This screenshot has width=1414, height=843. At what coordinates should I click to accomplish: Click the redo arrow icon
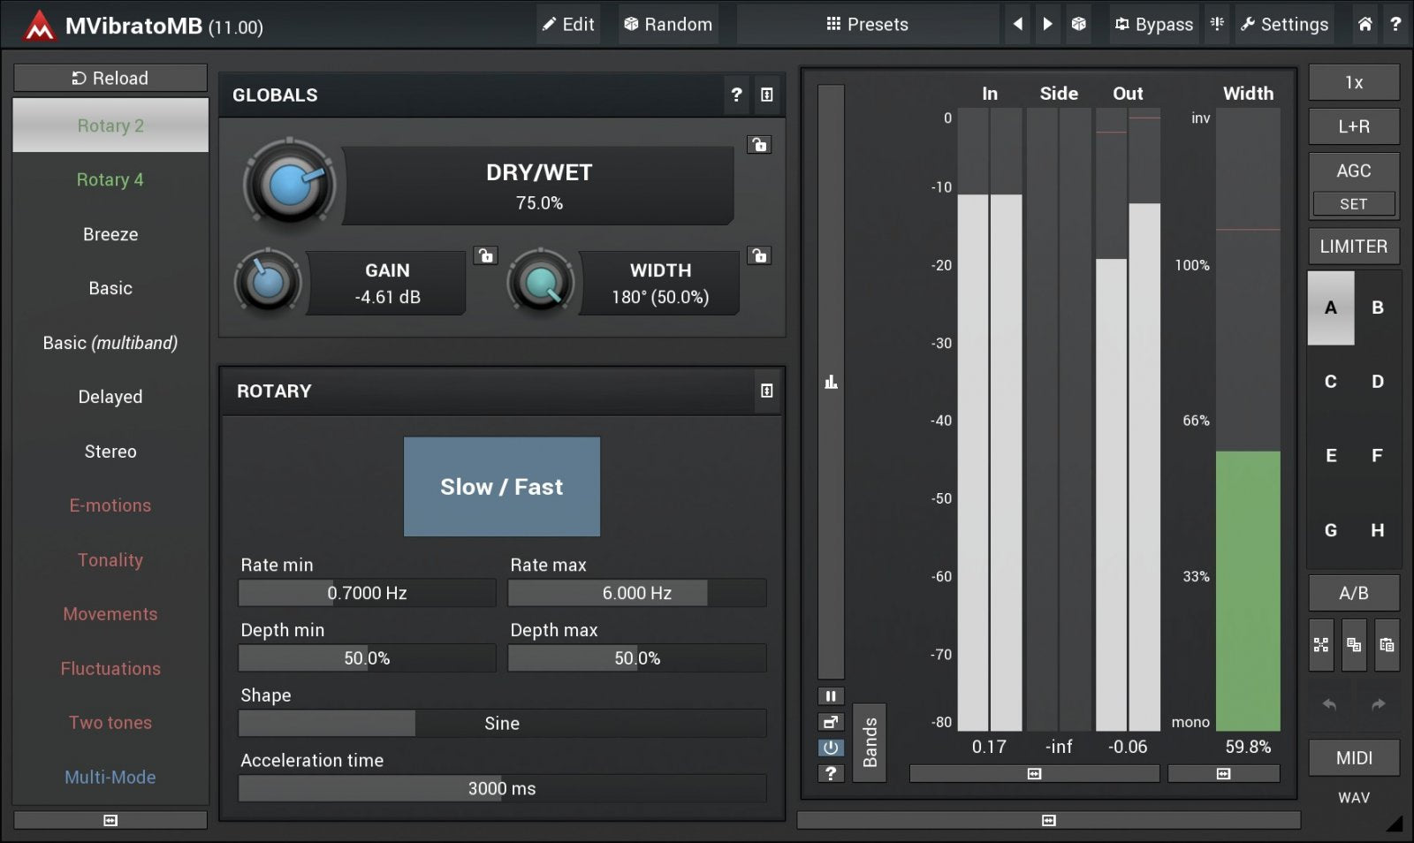pyautogui.click(x=1378, y=704)
